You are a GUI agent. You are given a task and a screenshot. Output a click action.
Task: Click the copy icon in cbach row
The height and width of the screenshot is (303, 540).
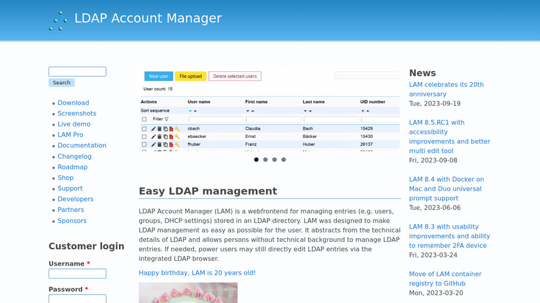pyautogui.click(x=165, y=128)
